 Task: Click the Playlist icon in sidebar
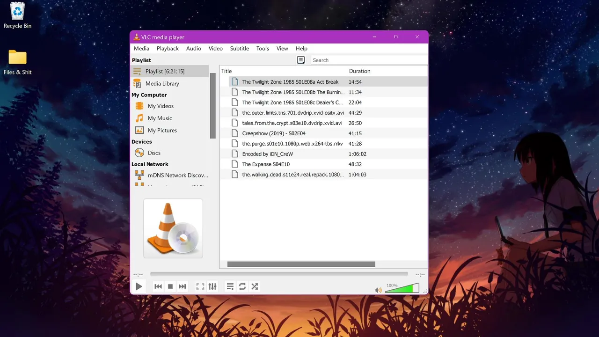coord(137,71)
